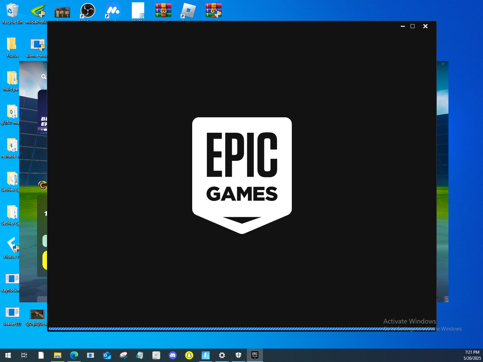Click the search magnifier in the Fortnite window
Screen dimensions: 483x362
click(x=44, y=76)
